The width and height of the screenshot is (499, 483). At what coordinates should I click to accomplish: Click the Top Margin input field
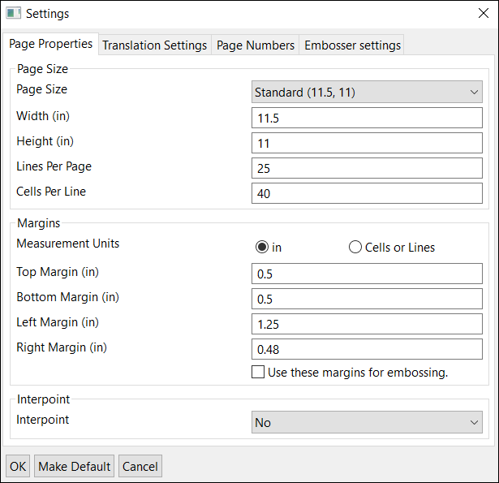tap(367, 274)
